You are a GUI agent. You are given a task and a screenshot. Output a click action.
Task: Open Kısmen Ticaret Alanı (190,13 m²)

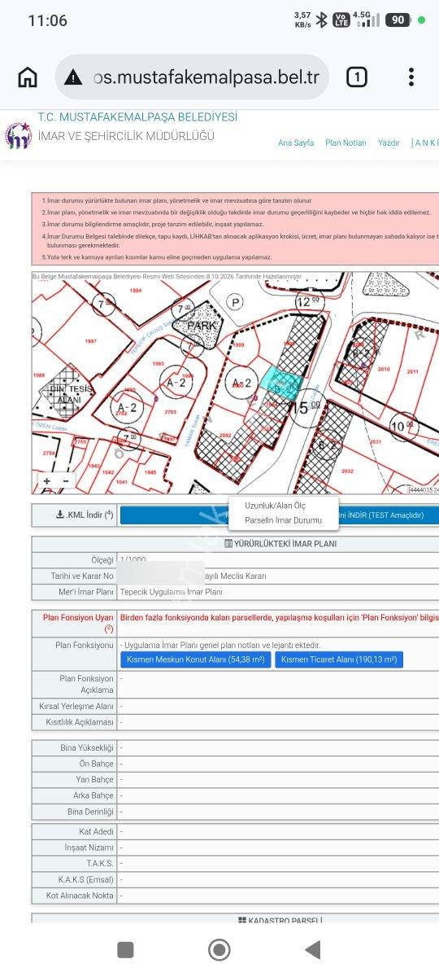click(x=339, y=659)
